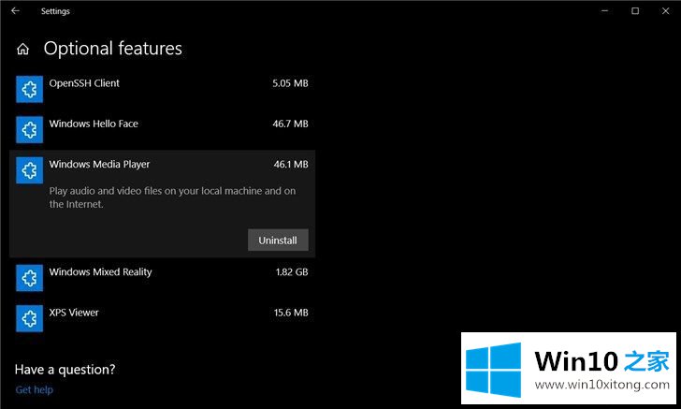681x409 pixels.
Task: Click the 46.7 MB size value
Action: pos(290,124)
